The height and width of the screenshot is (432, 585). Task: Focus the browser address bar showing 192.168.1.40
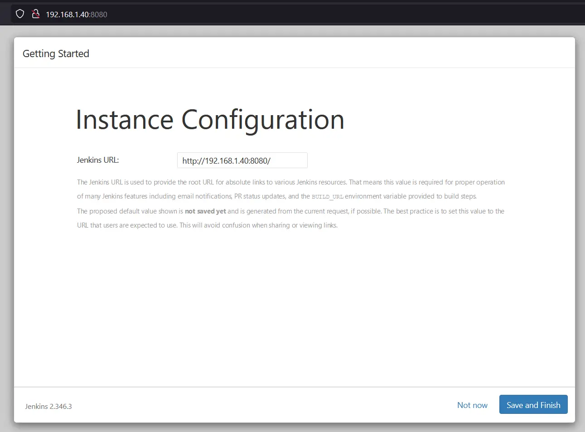pos(68,15)
